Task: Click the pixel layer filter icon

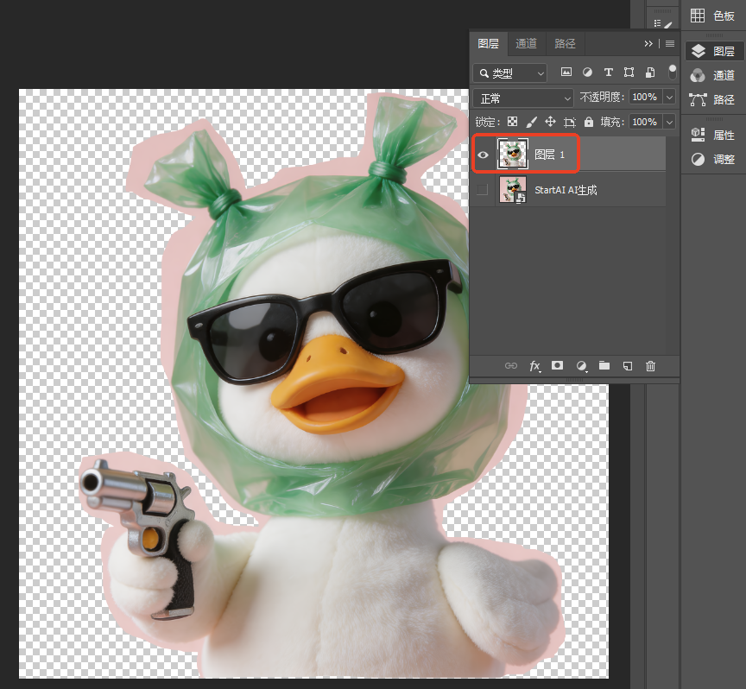Action: tap(566, 73)
